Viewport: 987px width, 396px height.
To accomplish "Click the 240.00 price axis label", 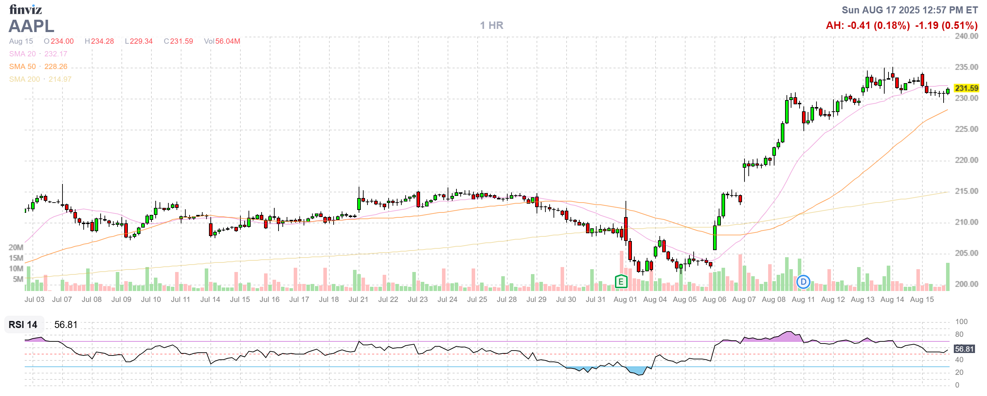I will click(966, 36).
